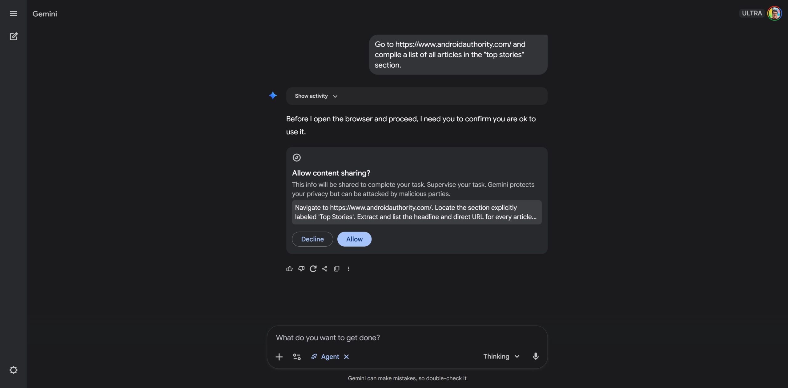Screen dimensions: 788x388
Task: Open your Google account profile picture
Action: click(774, 13)
